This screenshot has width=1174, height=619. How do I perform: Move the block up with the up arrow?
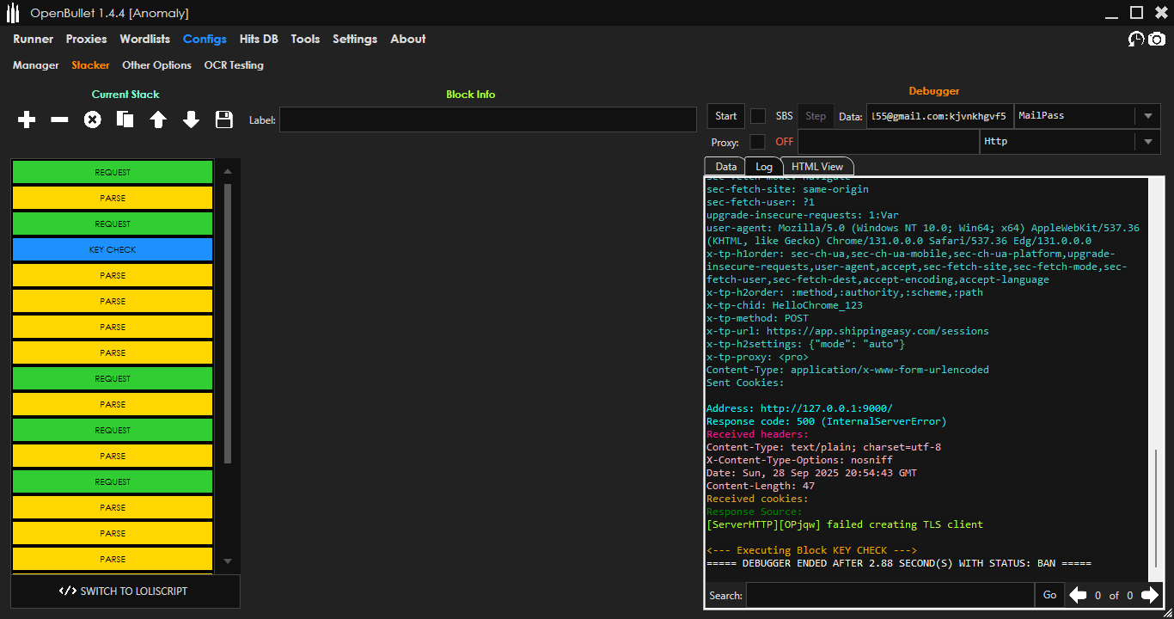[x=158, y=120]
